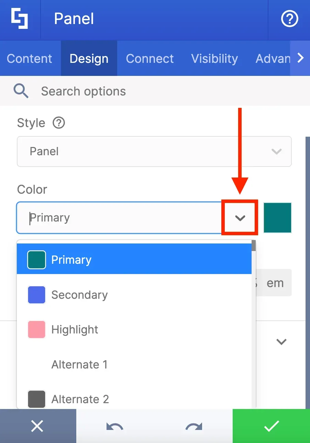Cancel changes with the X button
The width and height of the screenshot is (310, 443).
pos(37,426)
